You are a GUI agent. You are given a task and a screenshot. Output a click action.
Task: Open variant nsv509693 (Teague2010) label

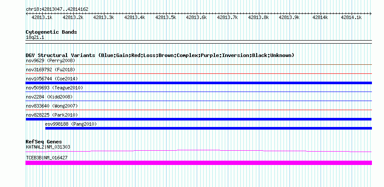click(x=54, y=88)
